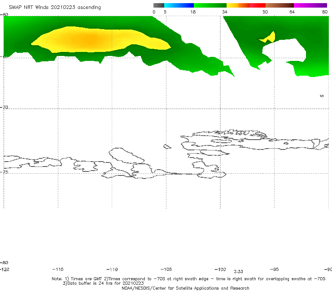Click the '-95' longitude axis label
The height and width of the screenshot is (291, 332).
(x=275, y=269)
